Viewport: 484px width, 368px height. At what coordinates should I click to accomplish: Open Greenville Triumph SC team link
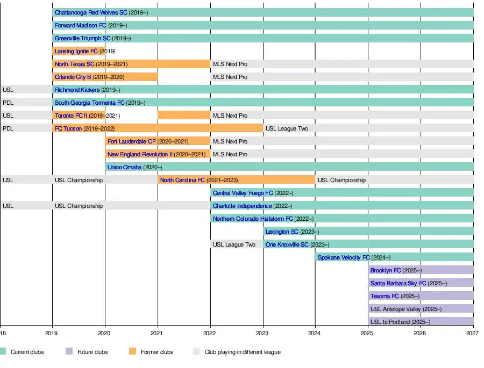point(82,38)
